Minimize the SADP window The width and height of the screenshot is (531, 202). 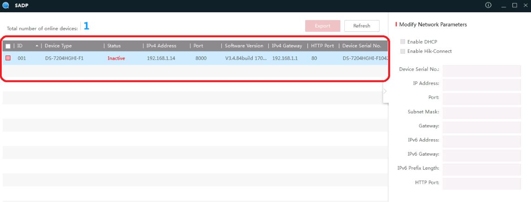pos(504,6)
